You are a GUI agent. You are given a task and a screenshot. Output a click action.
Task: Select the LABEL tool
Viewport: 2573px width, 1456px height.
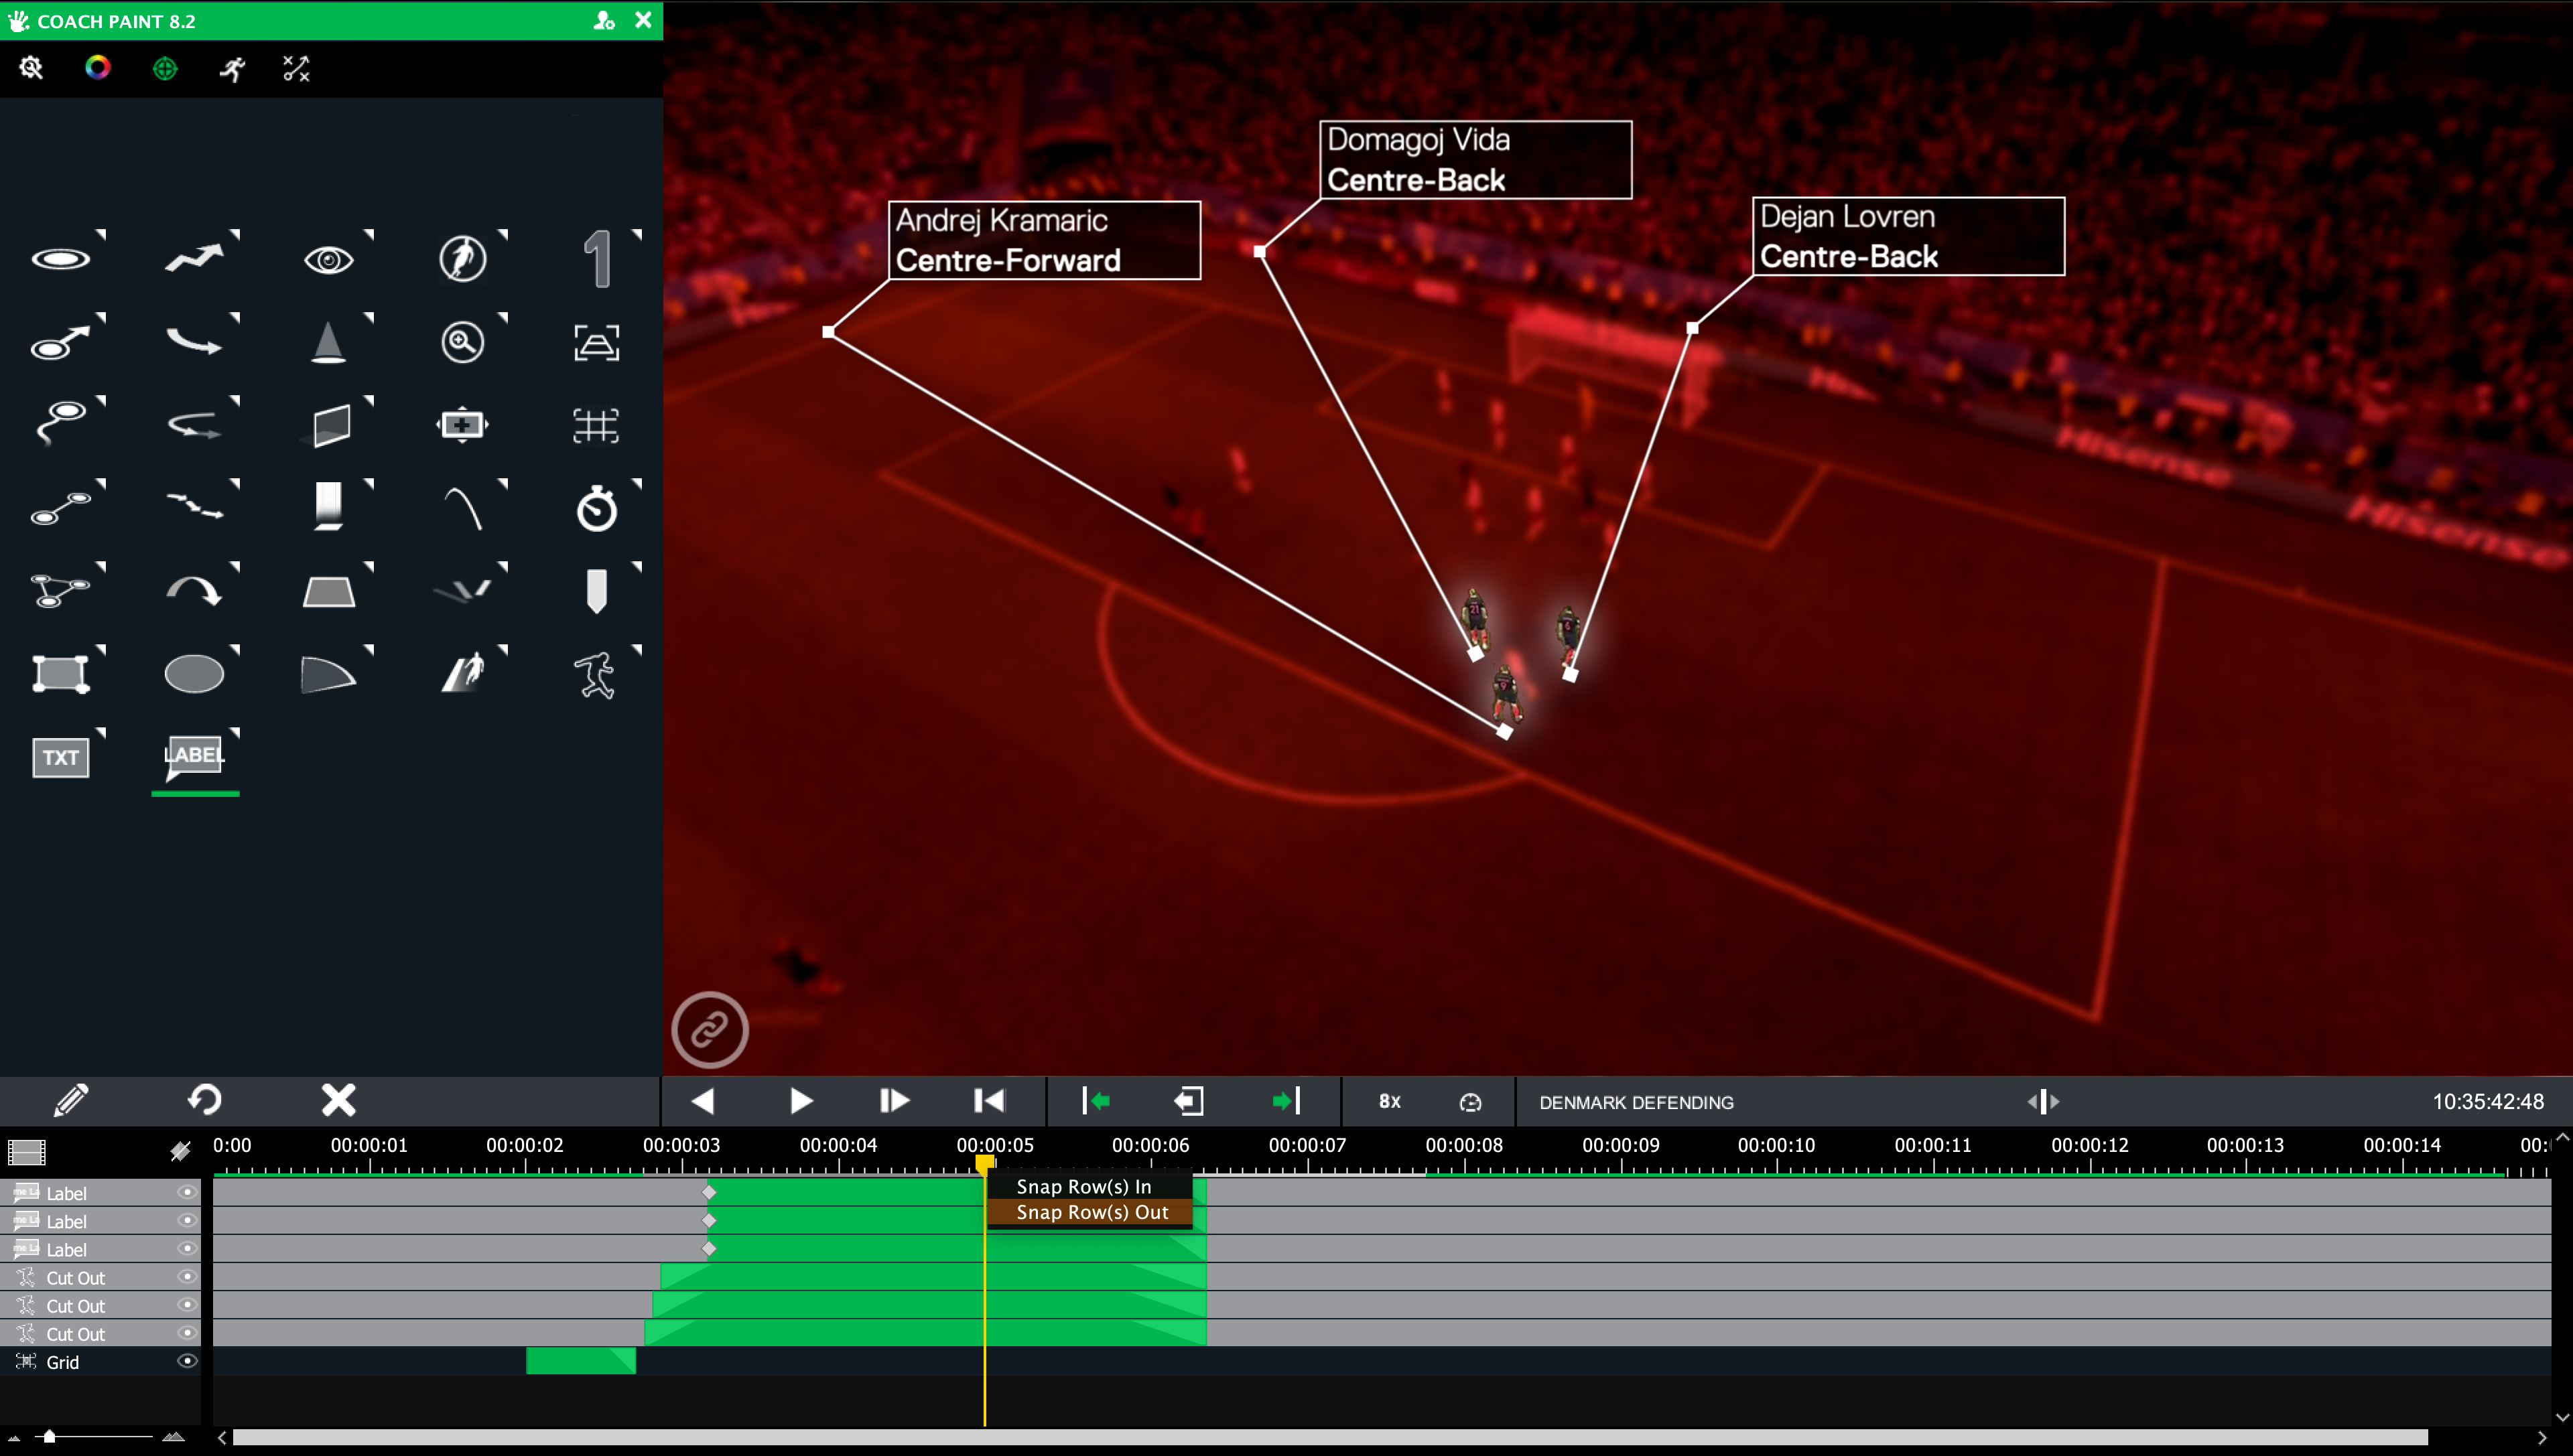(194, 757)
